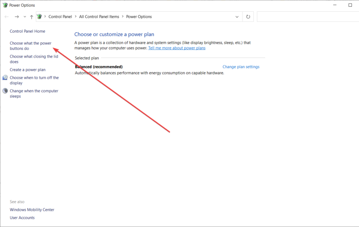Click the moon sleep icon in sidebar
Image resolution: width=359 pixels, height=227 pixels.
pyautogui.click(x=5, y=91)
